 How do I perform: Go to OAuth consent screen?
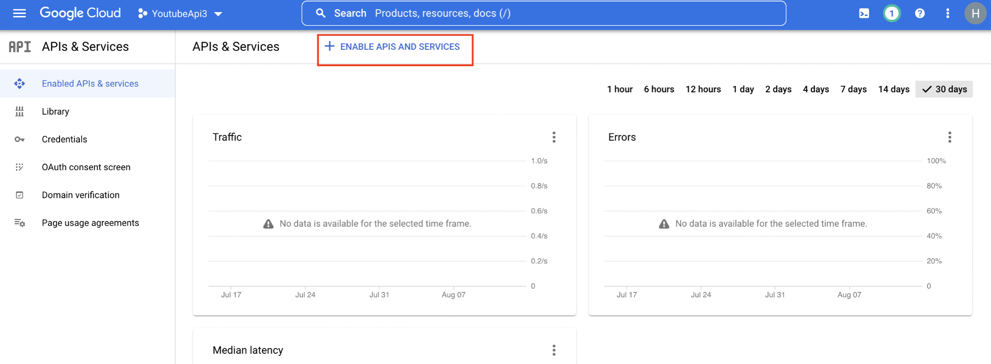point(86,167)
